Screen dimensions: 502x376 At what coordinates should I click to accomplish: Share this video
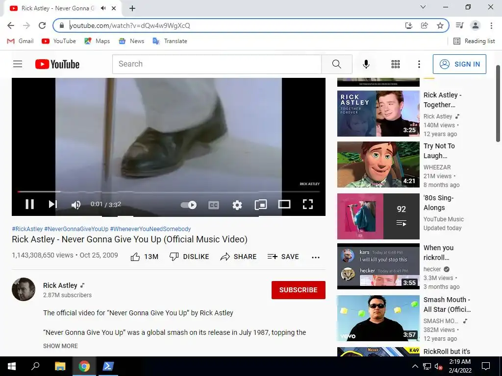tap(239, 257)
